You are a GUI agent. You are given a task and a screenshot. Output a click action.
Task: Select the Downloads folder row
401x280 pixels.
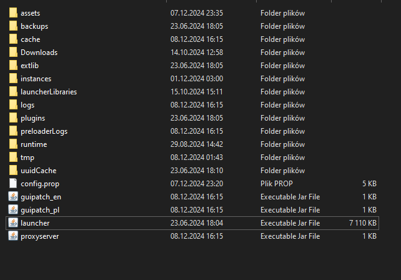coord(39,52)
